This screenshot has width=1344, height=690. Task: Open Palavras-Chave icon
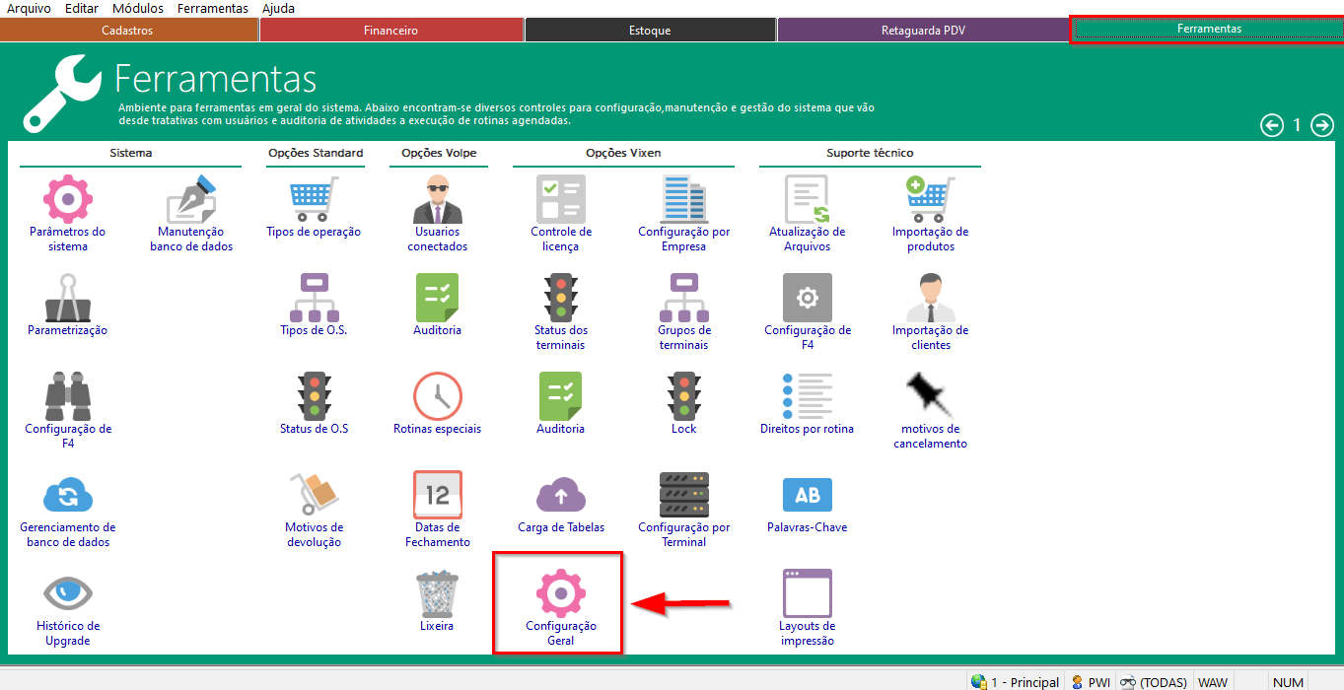click(x=807, y=495)
